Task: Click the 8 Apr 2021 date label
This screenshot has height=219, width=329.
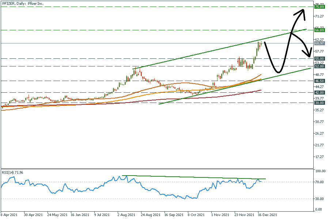Action: (x=9, y=215)
